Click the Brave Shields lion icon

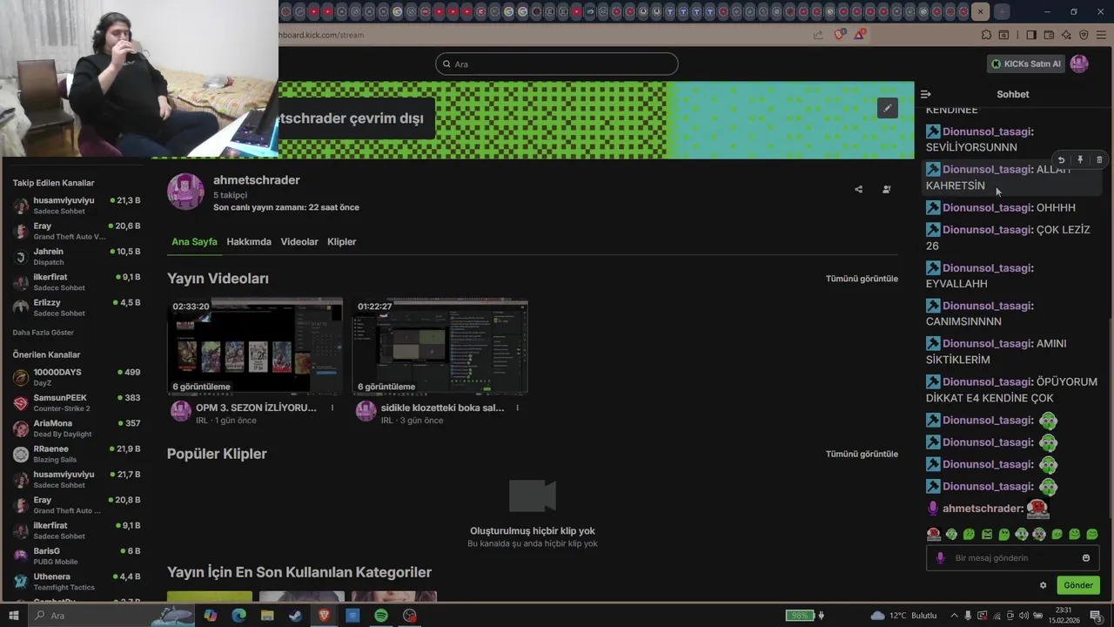coord(839,35)
